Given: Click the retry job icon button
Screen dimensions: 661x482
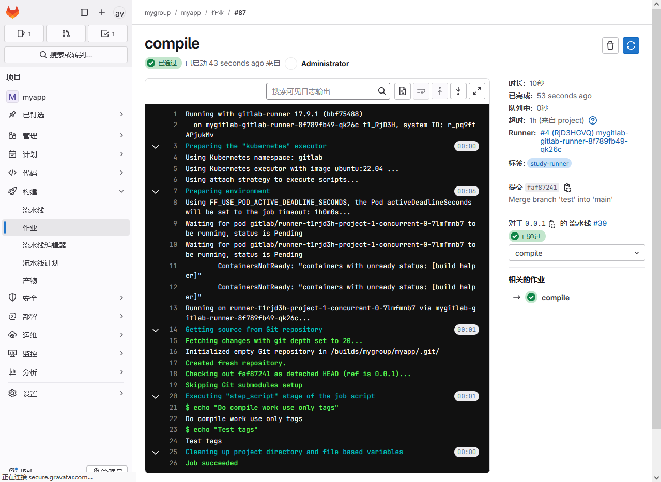Looking at the screenshot, I should [x=631, y=45].
